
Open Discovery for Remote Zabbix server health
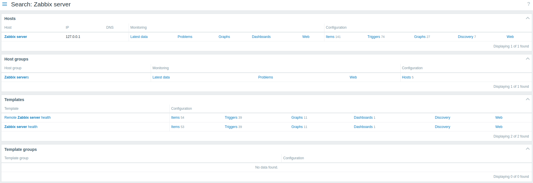click(442, 118)
